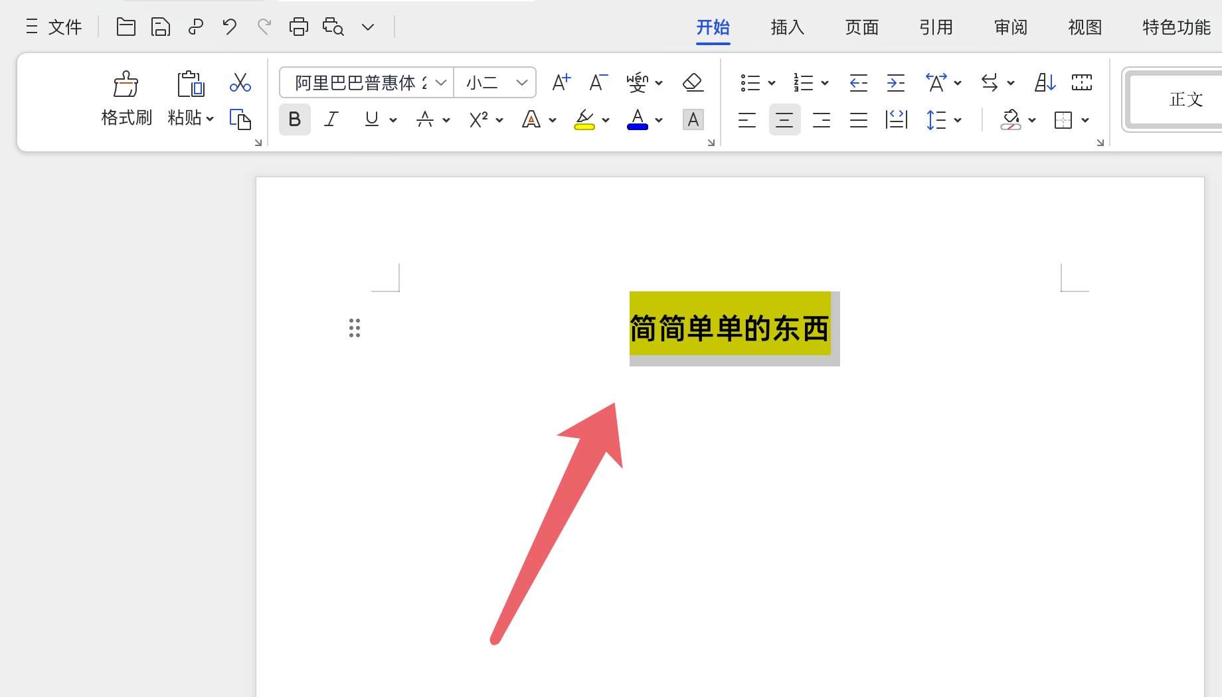This screenshot has width=1222, height=697.
Task: Decrease indent of the paragraph
Action: click(x=857, y=82)
